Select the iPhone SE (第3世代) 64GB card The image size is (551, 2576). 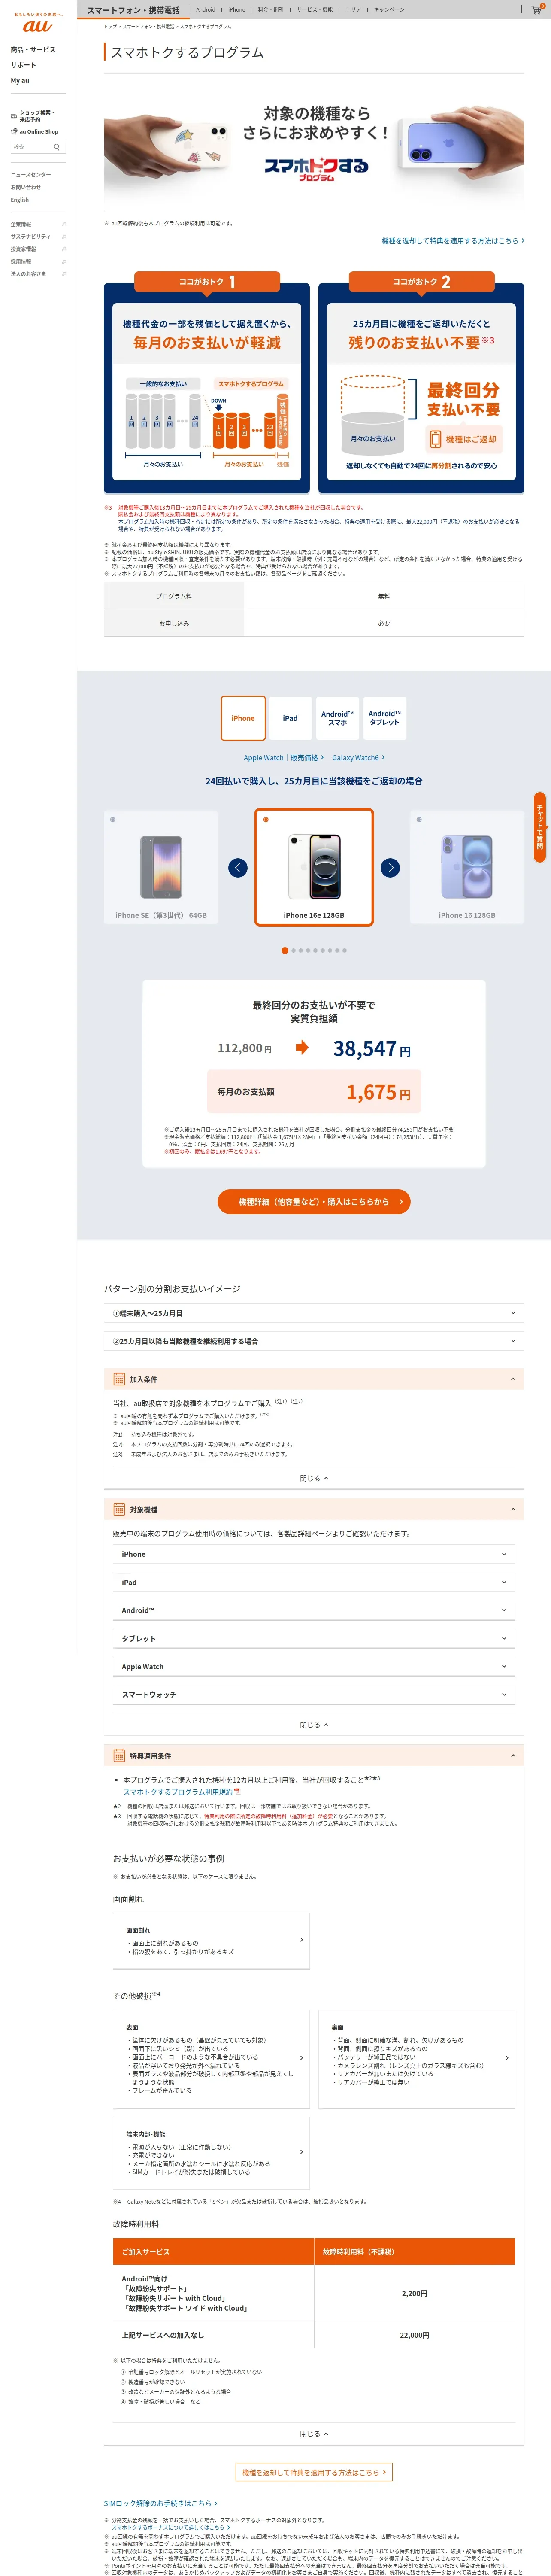pyautogui.click(x=161, y=867)
